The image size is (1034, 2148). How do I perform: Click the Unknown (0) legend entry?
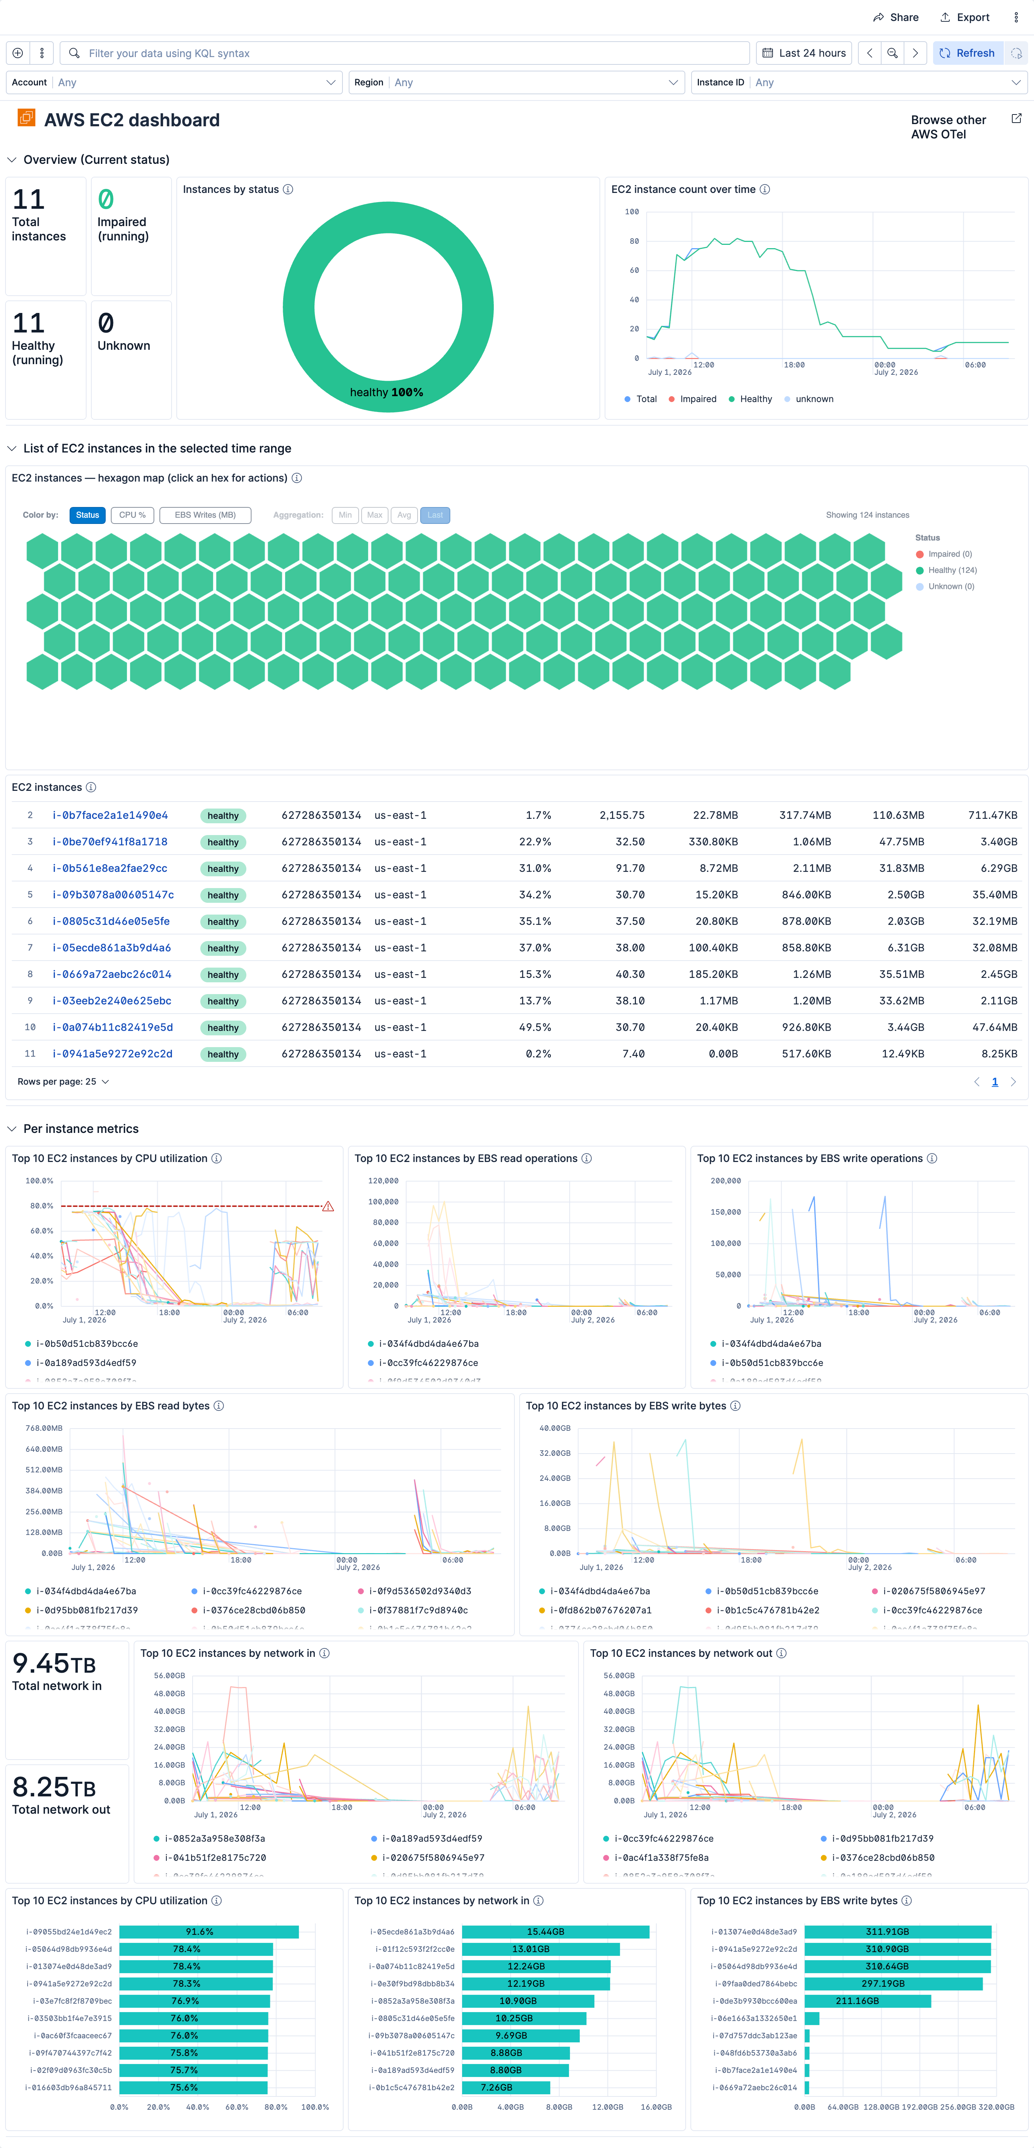pos(946,586)
